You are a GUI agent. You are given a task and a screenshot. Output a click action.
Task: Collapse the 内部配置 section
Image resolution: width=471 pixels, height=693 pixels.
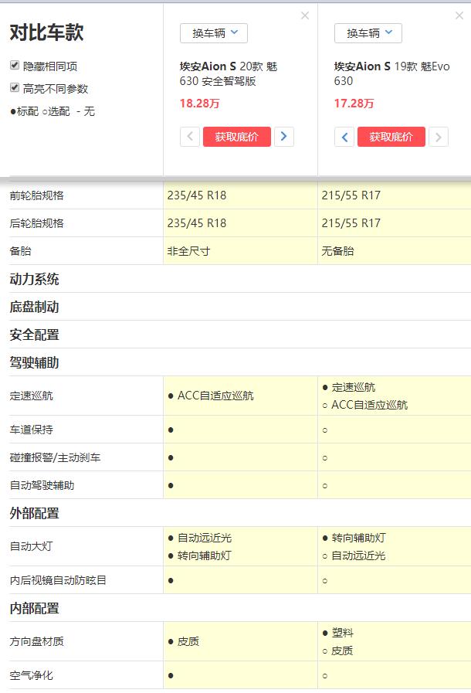pyautogui.click(x=35, y=608)
